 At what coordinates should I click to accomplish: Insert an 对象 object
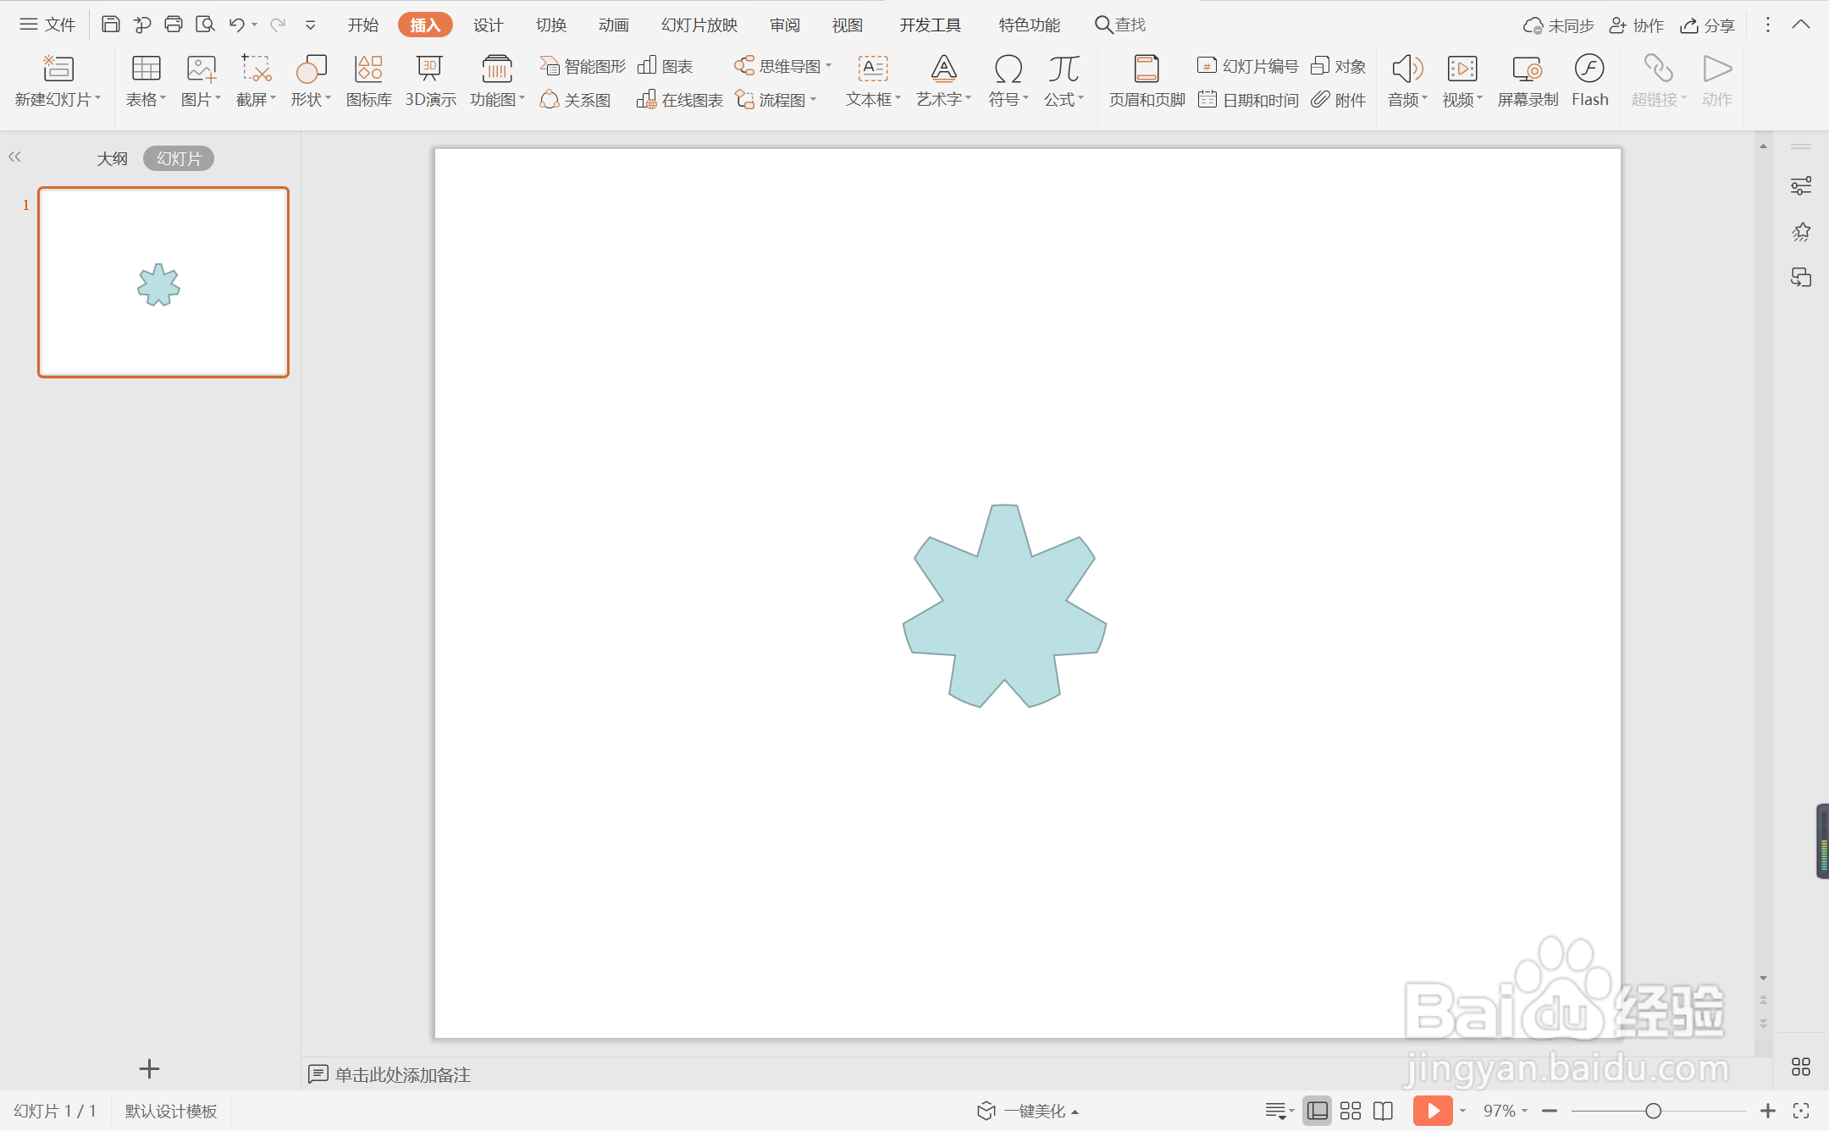1338,66
